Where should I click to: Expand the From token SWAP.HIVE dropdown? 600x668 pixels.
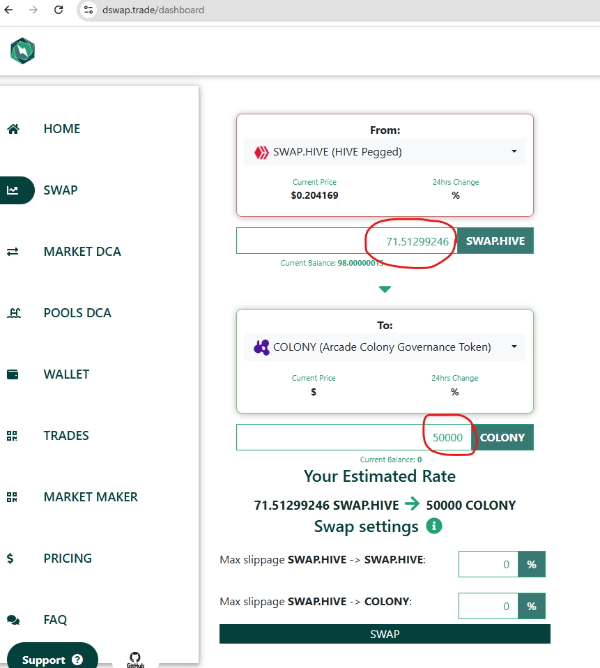coord(385,152)
